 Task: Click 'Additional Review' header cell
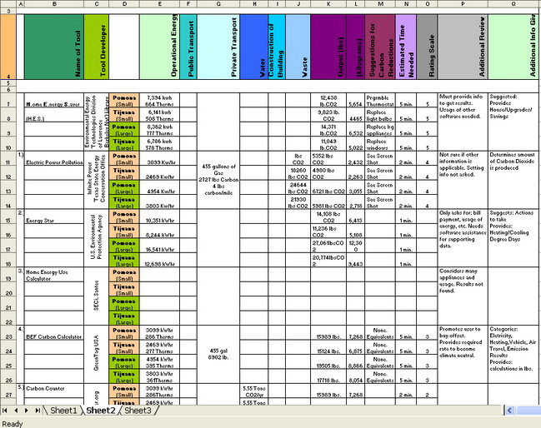(x=463, y=47)
